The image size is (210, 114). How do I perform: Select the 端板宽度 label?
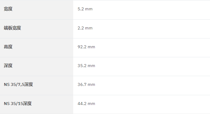[13, 28]
